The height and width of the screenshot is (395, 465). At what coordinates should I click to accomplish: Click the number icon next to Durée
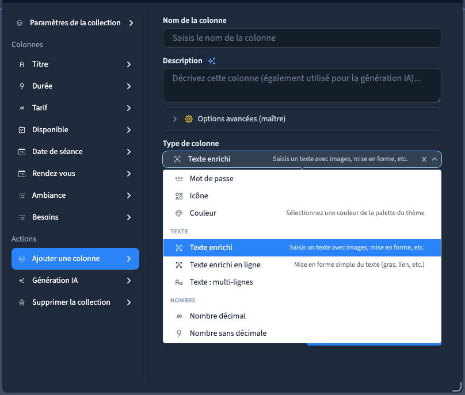(x=22, y=86)
